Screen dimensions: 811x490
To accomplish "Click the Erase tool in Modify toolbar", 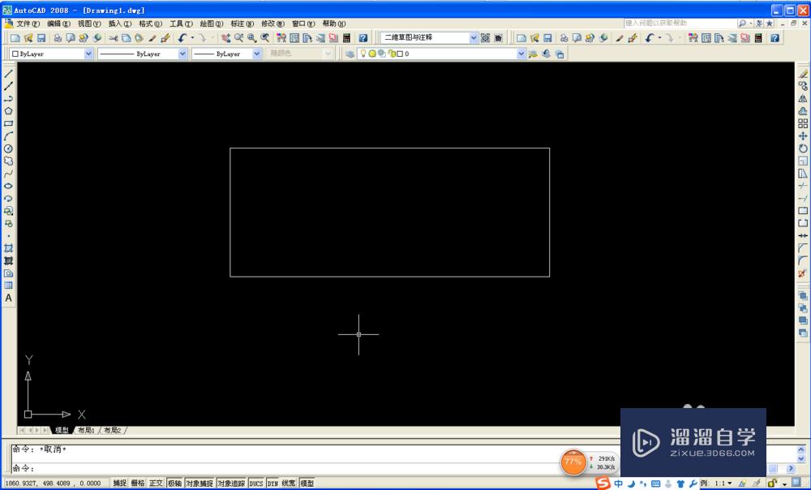I will (x=803, y=74).
